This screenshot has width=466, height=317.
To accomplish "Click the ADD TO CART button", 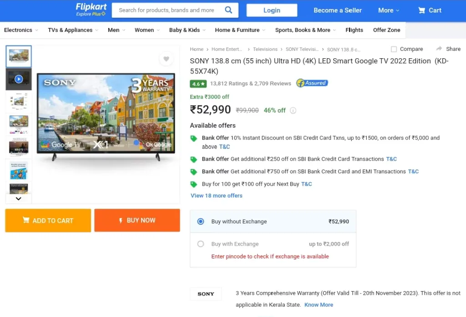I will tap(48, 221).
